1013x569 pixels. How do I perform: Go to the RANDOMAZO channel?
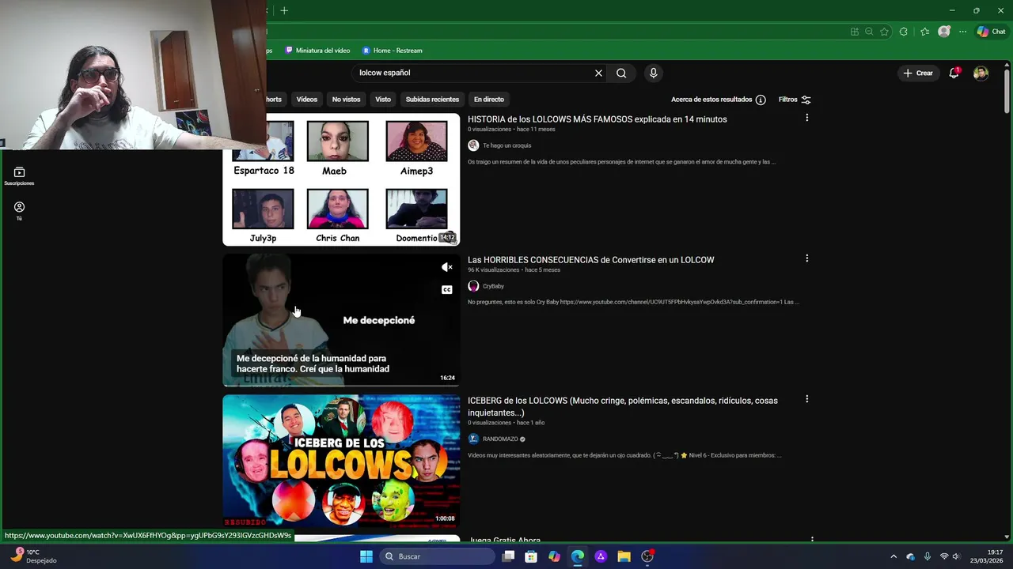click(500, 439)
